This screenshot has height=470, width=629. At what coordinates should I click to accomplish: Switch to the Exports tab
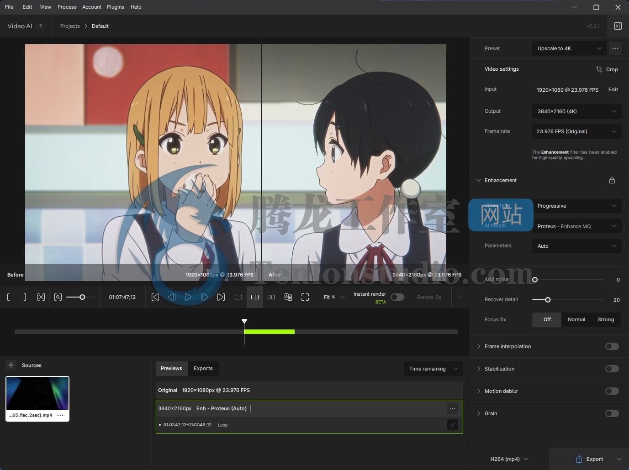[x=203, y=368]
